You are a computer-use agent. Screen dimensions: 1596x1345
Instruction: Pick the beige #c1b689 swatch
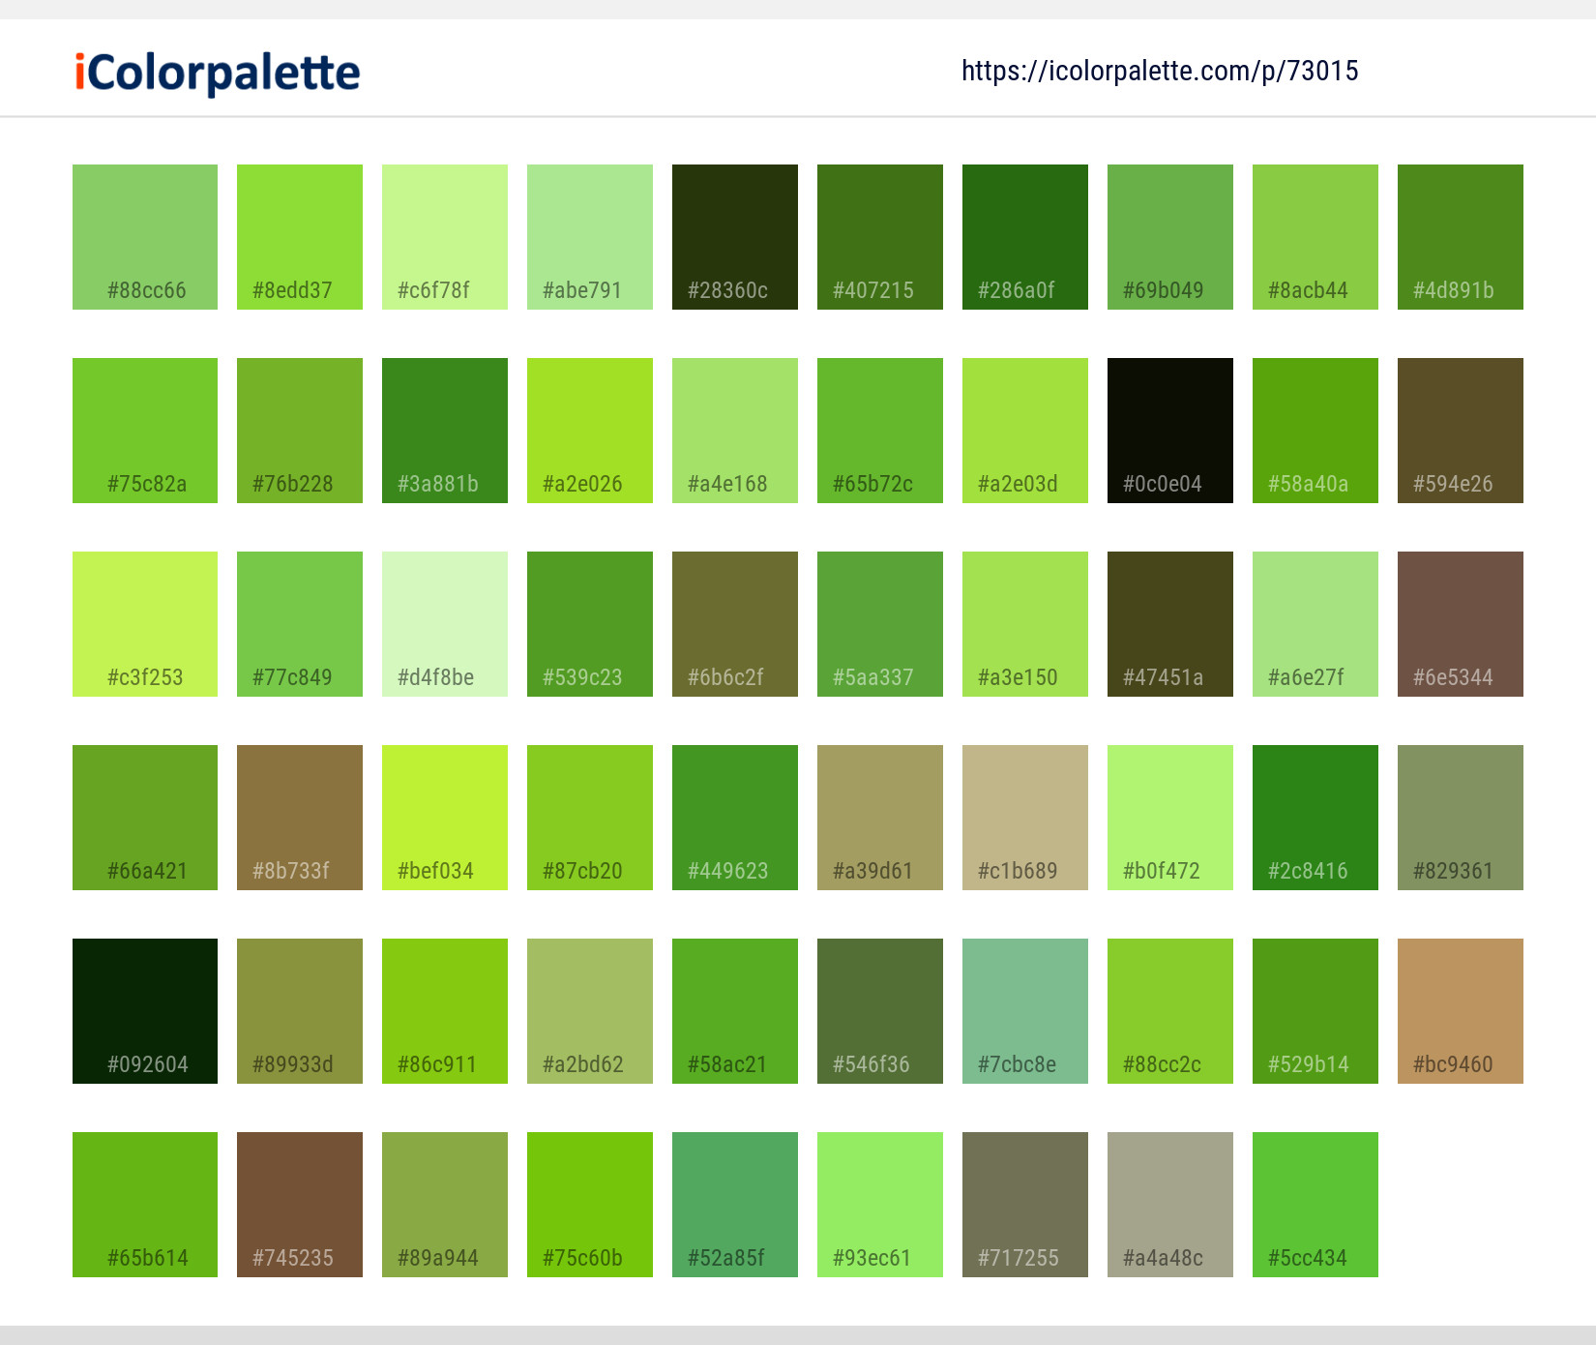(x=1025, y=818)
